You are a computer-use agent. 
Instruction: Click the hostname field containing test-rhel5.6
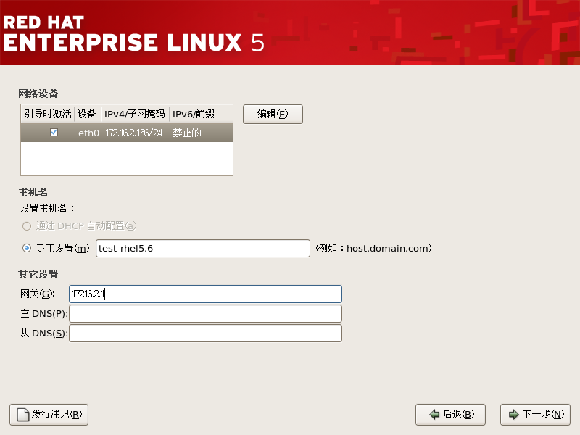(x=203, y=248)
